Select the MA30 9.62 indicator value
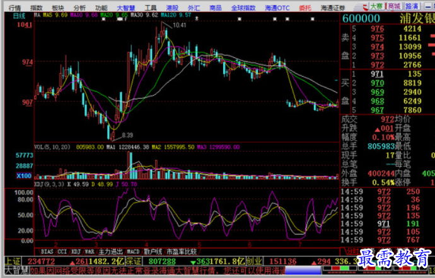Viewport: 435px width, 278px height. tap(144, 15)
